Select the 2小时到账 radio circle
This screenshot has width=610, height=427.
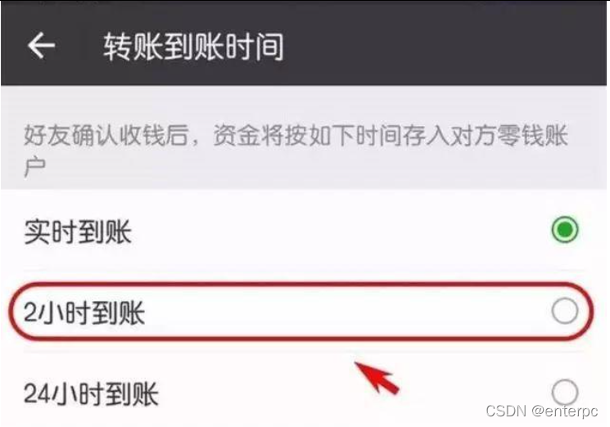coord(564,311)
